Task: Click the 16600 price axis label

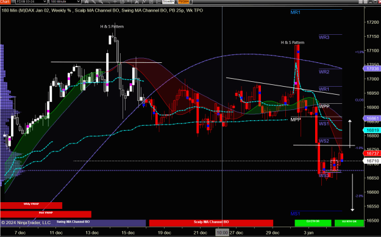Action: 372,192
